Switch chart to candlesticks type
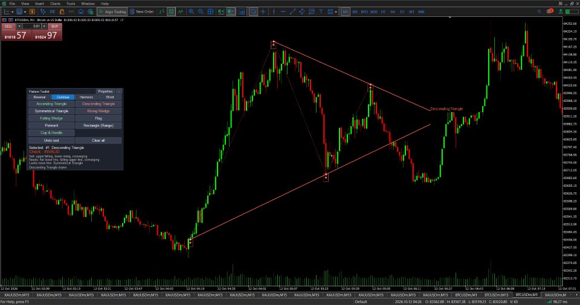Screen dimensions: 580x305 point(171,12)
